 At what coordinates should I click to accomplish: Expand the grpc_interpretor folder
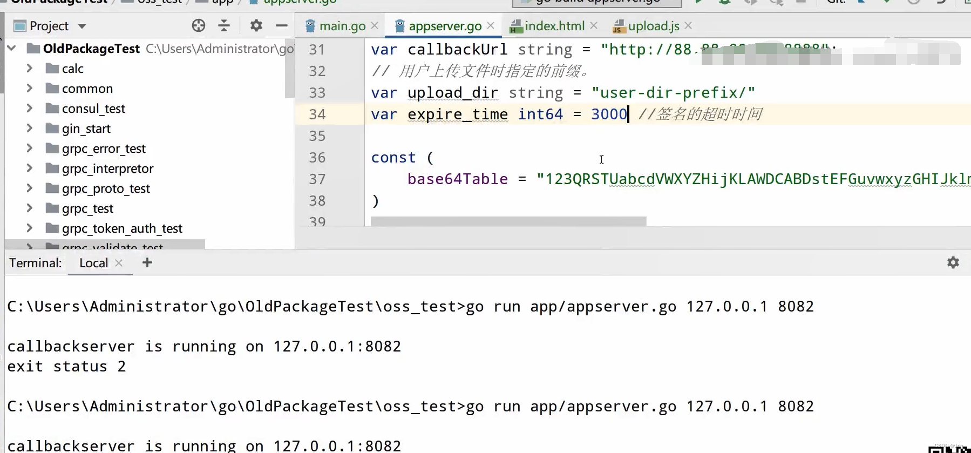[x=30, y=168]
